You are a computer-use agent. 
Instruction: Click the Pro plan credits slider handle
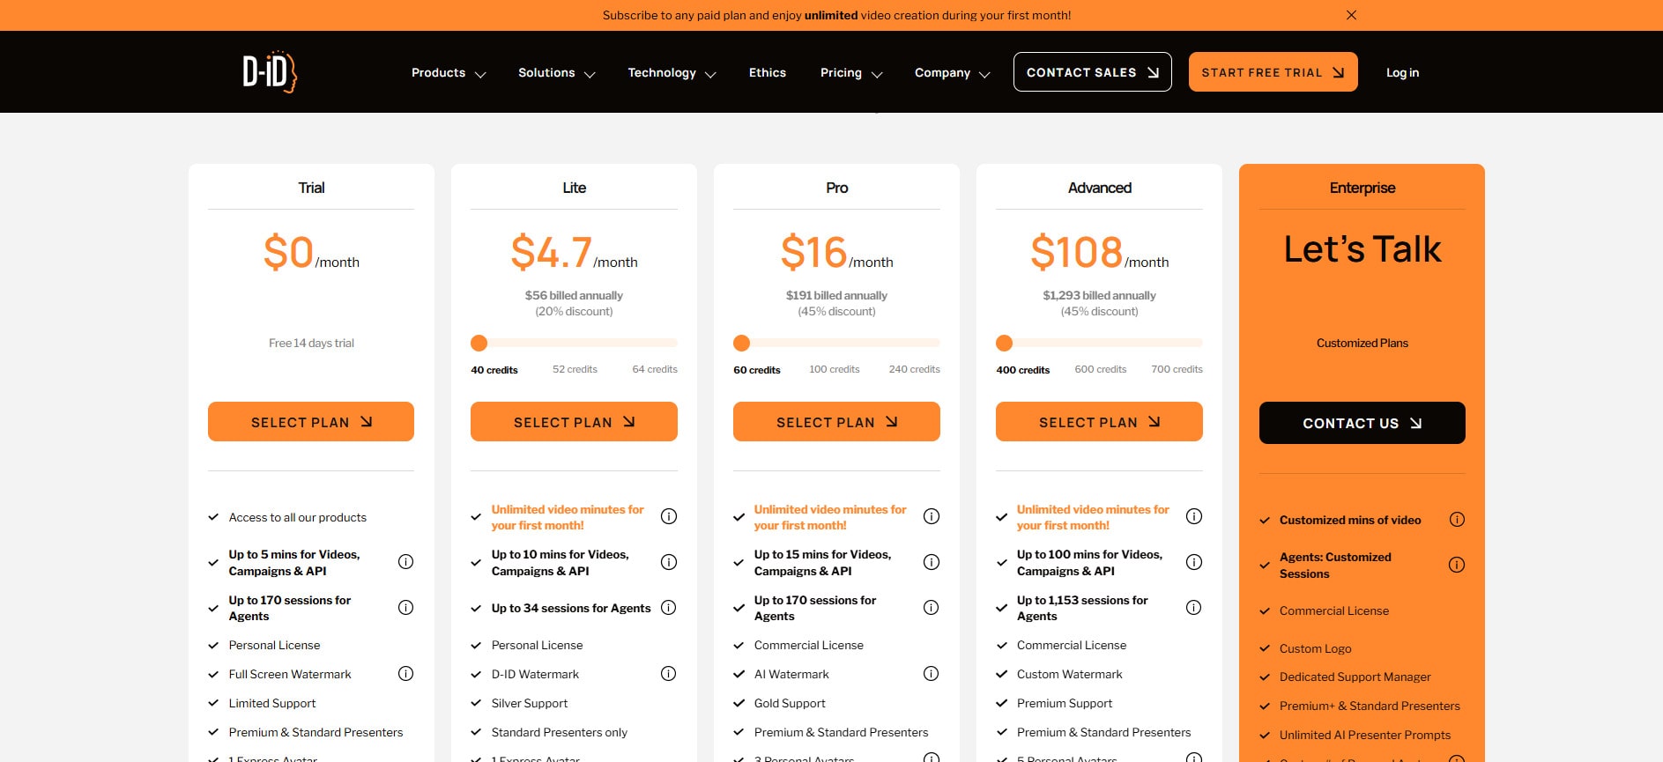(x=741, y=343)
